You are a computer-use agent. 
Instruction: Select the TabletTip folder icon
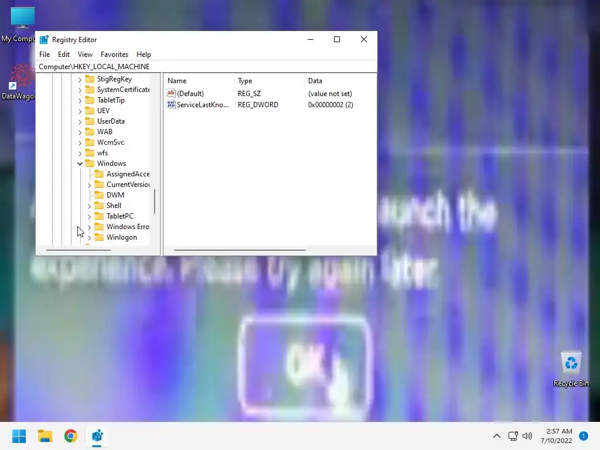point(90,100)
